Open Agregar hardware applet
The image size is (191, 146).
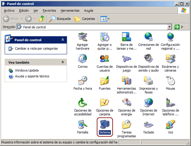[x=83, y=37]
